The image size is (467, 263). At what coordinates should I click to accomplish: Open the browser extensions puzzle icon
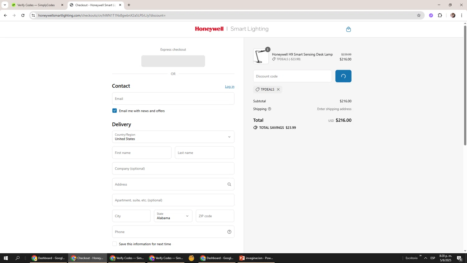[440, 15]
